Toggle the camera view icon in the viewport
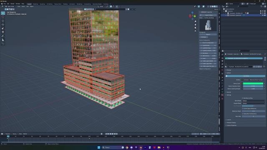This screenshot has width=267, height=150. (195, 28)
